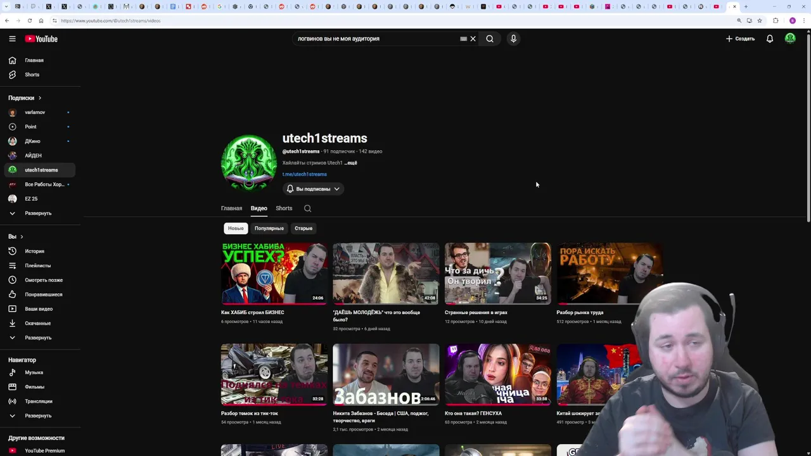Open video Как ХАБИБ строил БИЗНЕС thumbnail

274,274
